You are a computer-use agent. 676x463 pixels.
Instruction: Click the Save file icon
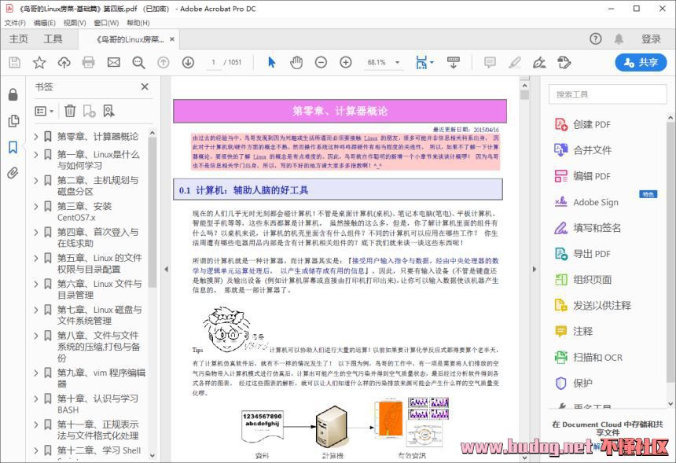15,63
